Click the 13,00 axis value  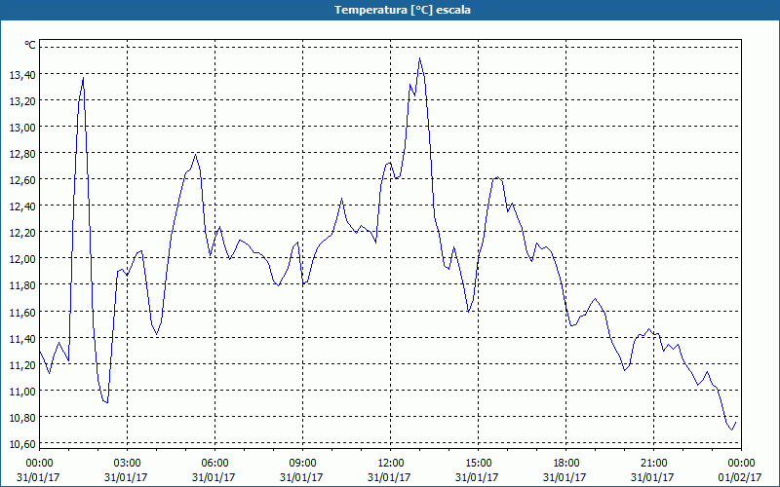tap(22, 128)
